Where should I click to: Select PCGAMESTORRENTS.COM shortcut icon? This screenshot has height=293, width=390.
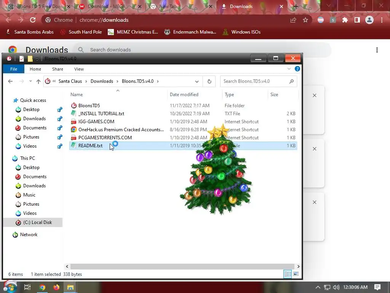tap(74, 137)
